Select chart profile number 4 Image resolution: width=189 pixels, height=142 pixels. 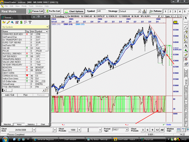pyautogui.click(x=180, y=11)
